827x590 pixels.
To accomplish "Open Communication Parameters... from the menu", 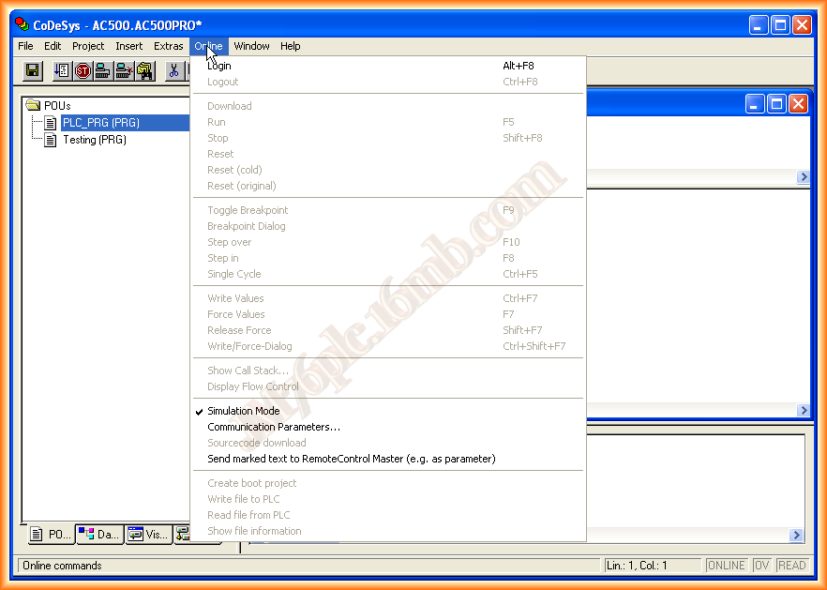I will [273, 427].
